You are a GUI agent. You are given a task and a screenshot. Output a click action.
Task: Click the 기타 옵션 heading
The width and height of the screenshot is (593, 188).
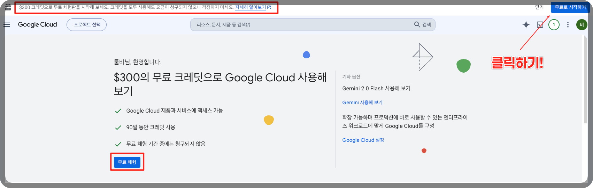tap(351, 77)
